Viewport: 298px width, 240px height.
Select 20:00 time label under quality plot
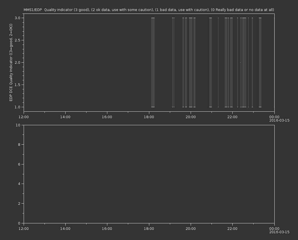(x=191, y=117)
